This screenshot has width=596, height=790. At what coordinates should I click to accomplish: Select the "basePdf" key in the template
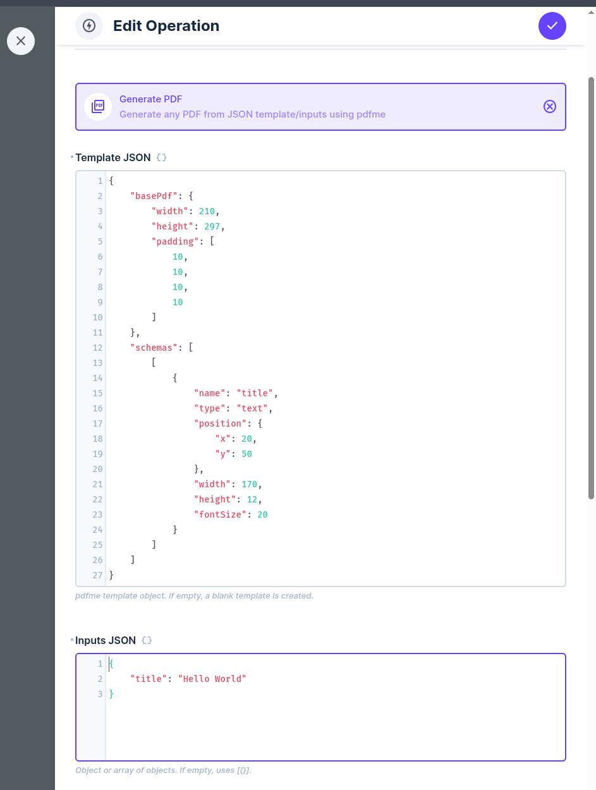(154, 196)
